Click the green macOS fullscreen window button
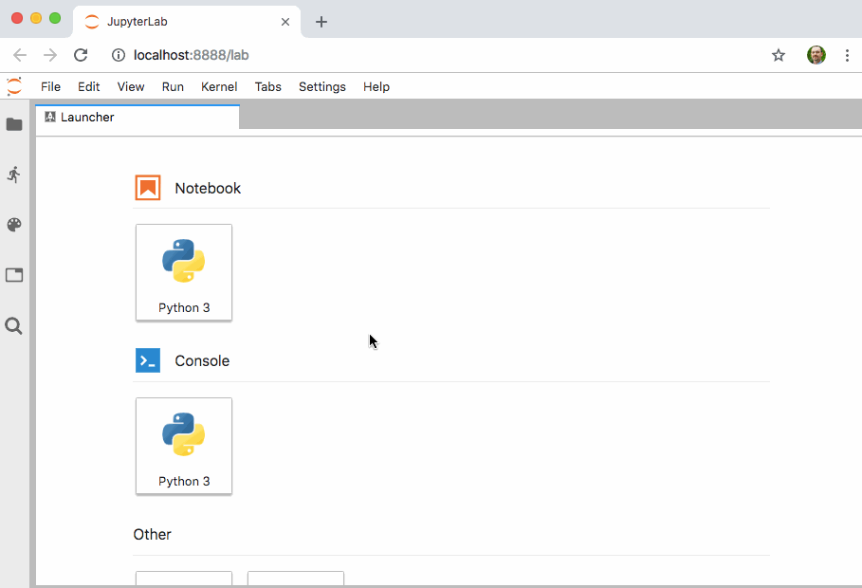 tap(55, 18)
